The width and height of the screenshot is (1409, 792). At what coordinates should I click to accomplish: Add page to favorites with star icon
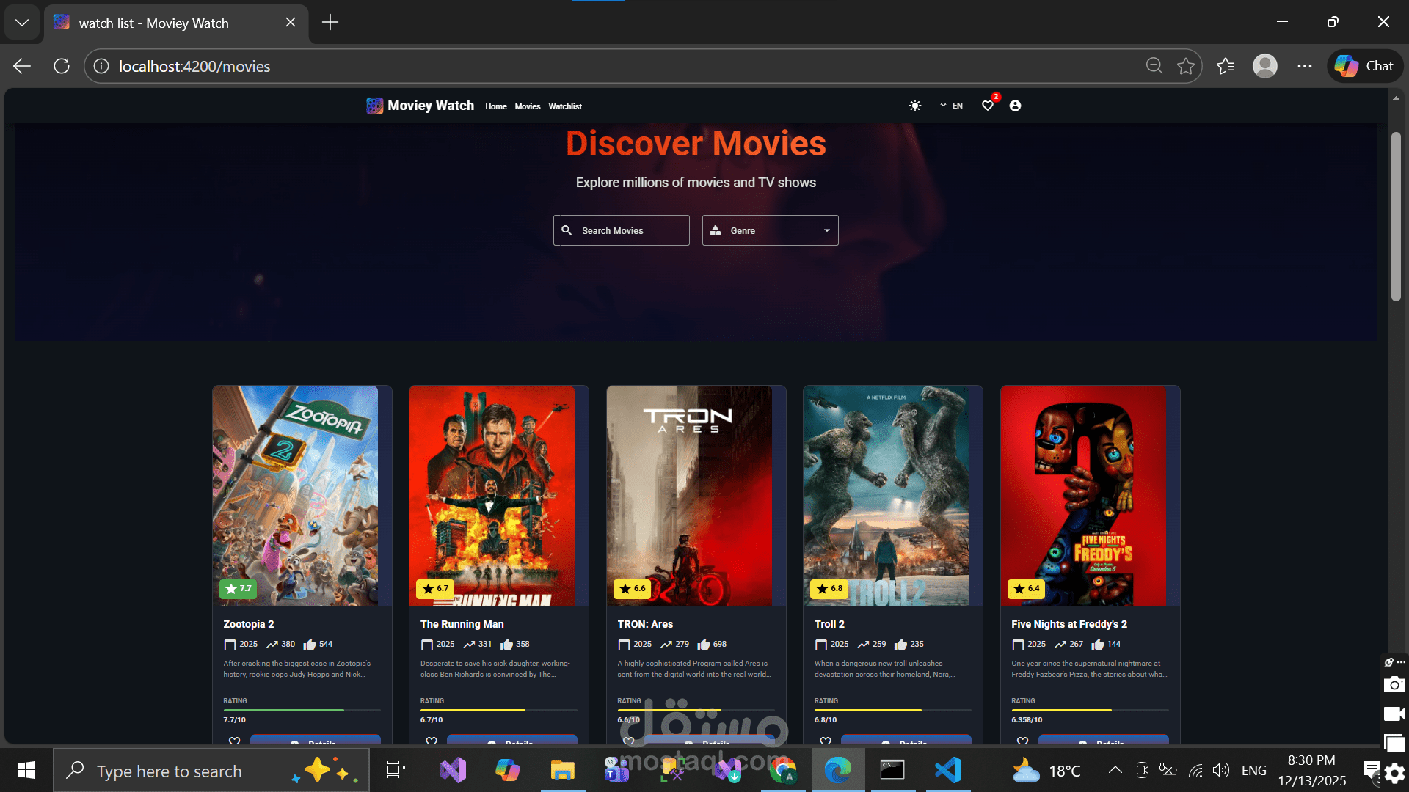tap(1185, 66)
